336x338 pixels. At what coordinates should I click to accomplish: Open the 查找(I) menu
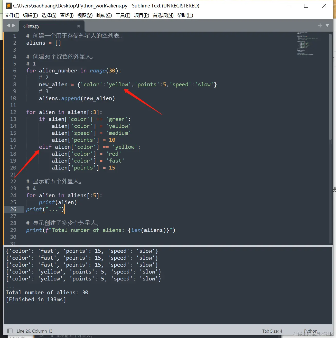67,15
